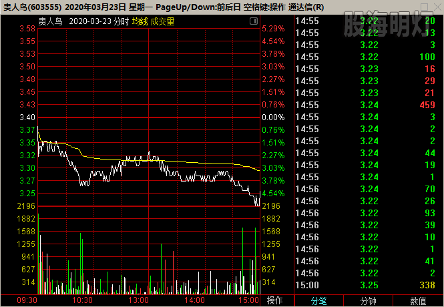
Task: Click the 15:00 time axis label
Action: (248, 300)
